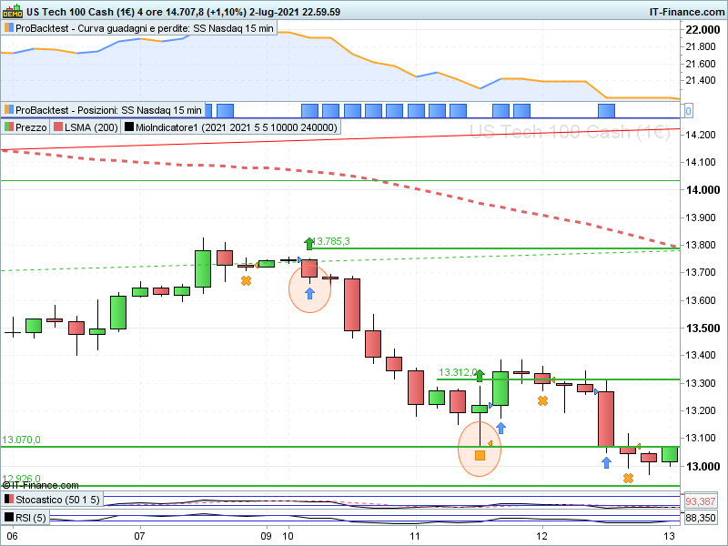Click the 13.300 price axis label

[701, 383]
